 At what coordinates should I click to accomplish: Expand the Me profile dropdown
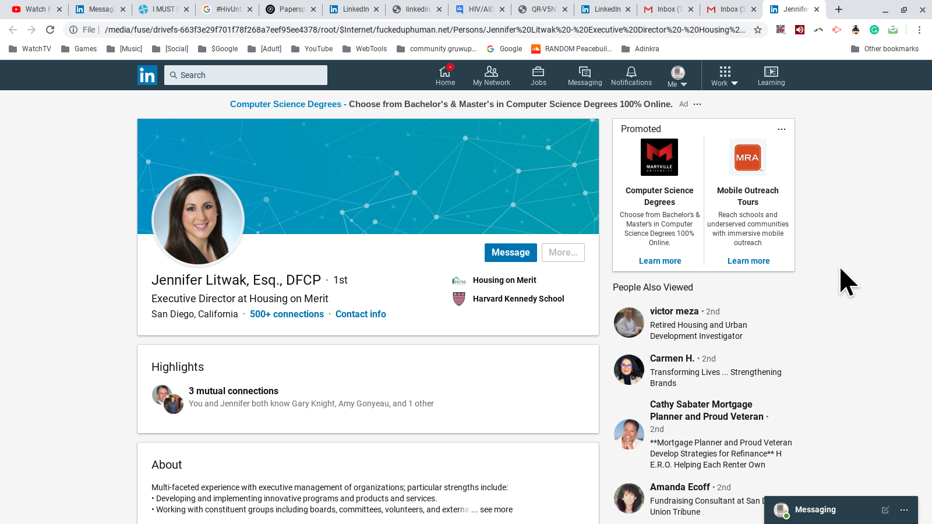pos(677,76)
